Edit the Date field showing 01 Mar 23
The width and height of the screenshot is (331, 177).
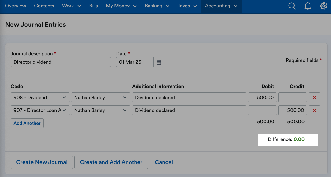[135, 62]
